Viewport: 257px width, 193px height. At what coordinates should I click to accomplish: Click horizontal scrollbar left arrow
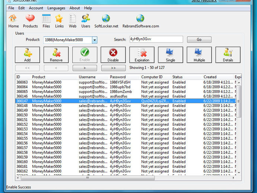18,178
